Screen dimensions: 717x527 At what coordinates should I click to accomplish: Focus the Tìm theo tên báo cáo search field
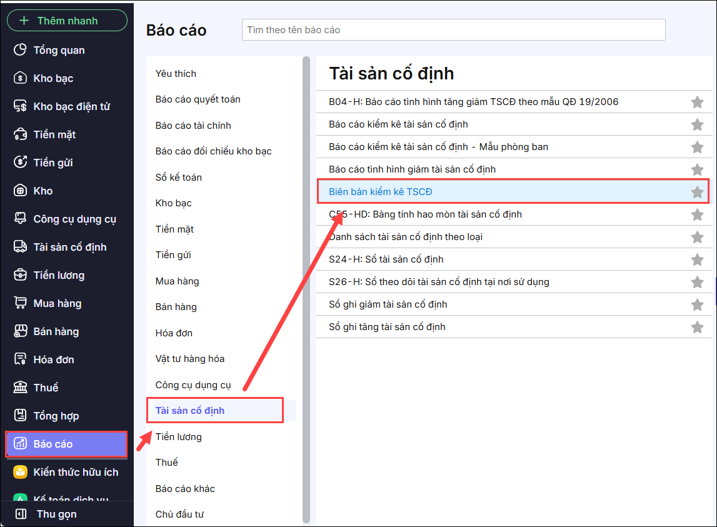point(453,30)
